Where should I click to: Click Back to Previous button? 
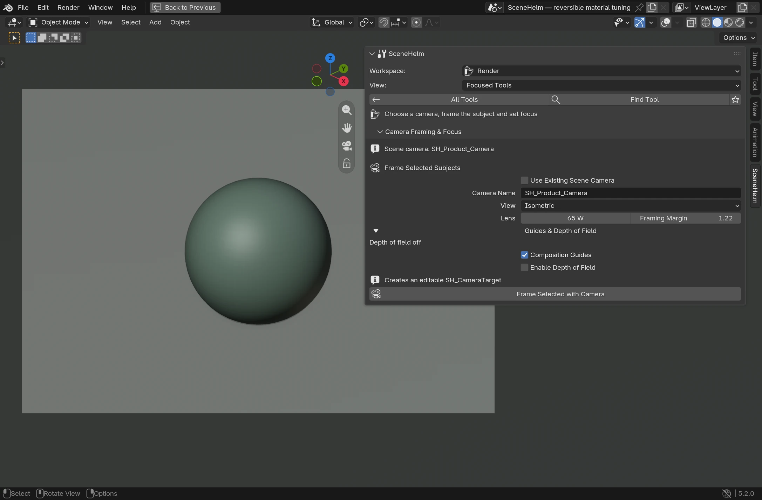[185, 7]
